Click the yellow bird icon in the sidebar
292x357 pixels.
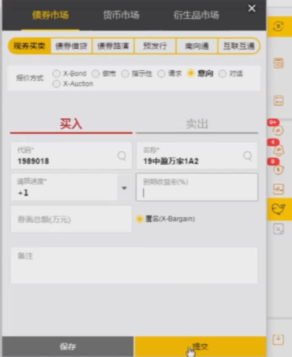[279, 209]
